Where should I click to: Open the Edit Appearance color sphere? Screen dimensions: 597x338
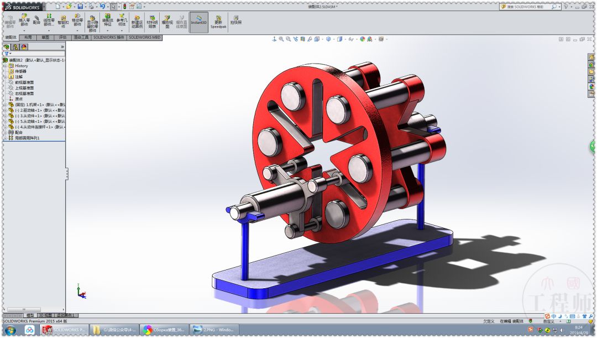pos(363,39)
